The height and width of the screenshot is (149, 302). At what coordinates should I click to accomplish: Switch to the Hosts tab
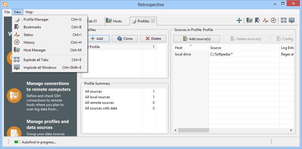(117, 21)
